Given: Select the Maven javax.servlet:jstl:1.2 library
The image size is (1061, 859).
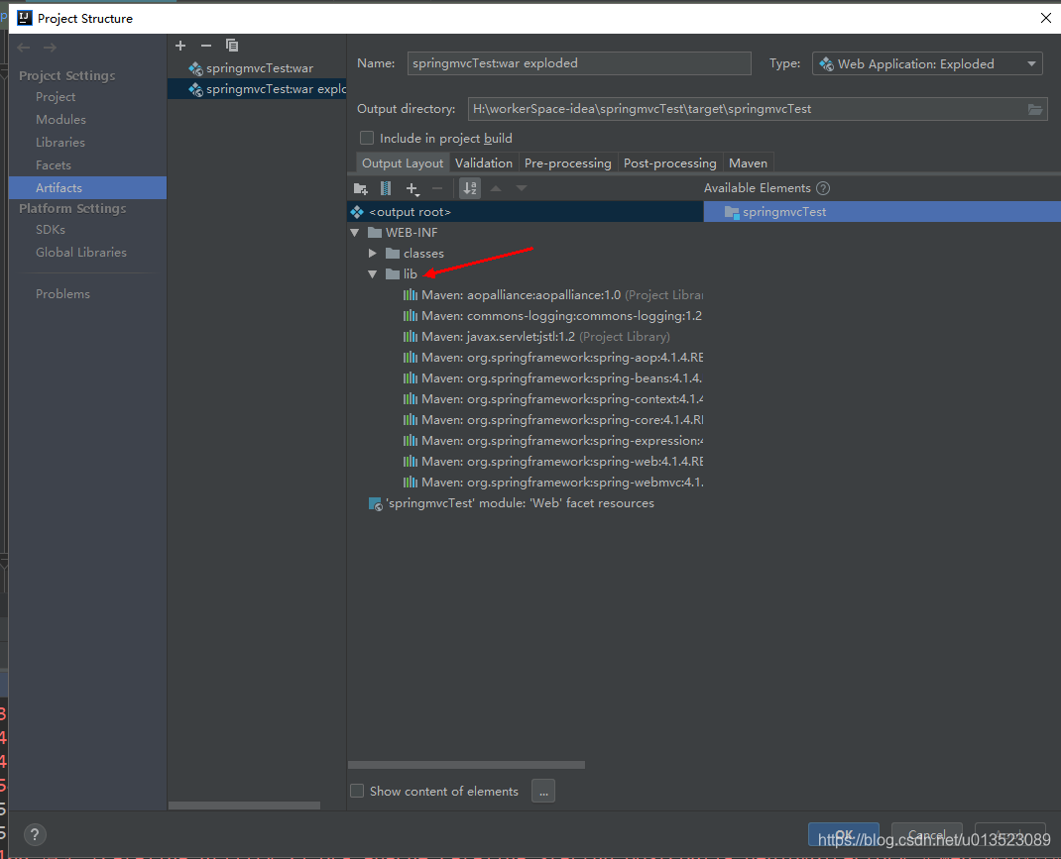Looking at the screenshot, I should point(535,337).
